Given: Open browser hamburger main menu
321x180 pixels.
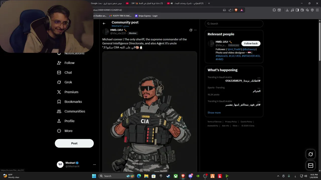Looking at the screenshot, I should tap(317, 10).
